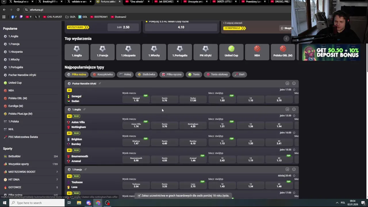Open statistics icon for Puchar Narodów Afryki
This screenshot has height=207, width=368.
pyautogui.click(x=287, y=83)
